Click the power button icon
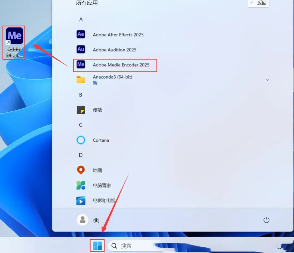Screen dimensions: 294x253 [x=266, y=220]
